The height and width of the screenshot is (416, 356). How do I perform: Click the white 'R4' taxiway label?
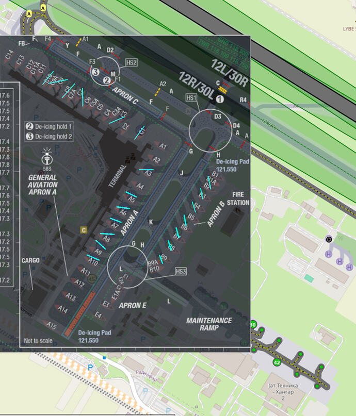243,100
